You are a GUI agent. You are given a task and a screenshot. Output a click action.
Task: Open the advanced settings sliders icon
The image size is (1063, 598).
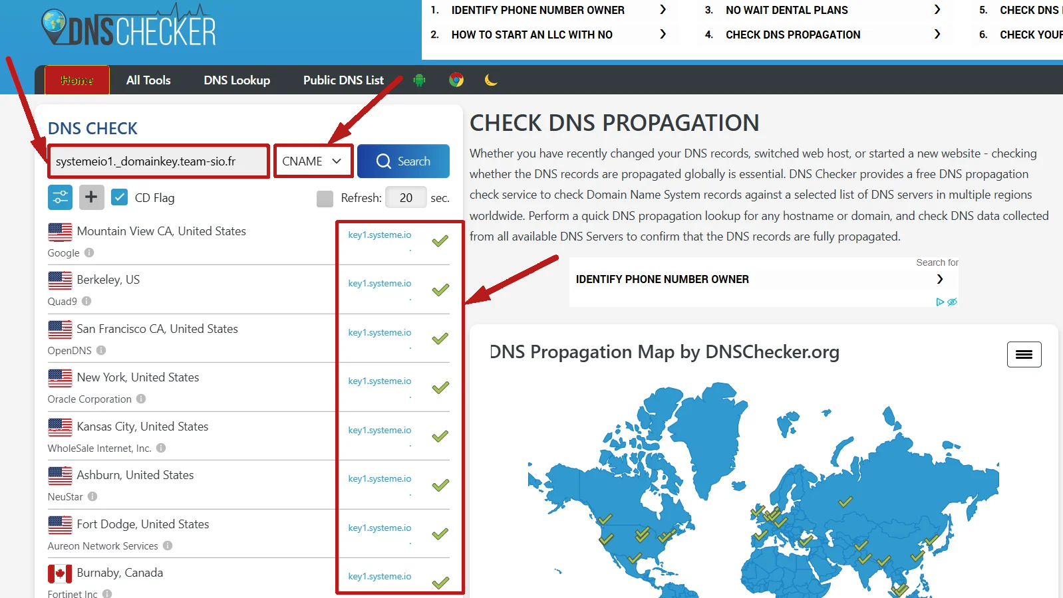[x=60, y=197]
